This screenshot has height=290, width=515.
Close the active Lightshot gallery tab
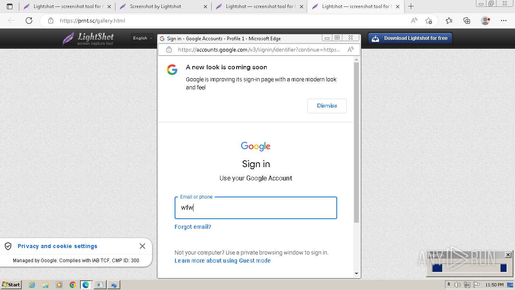[398, 6]
